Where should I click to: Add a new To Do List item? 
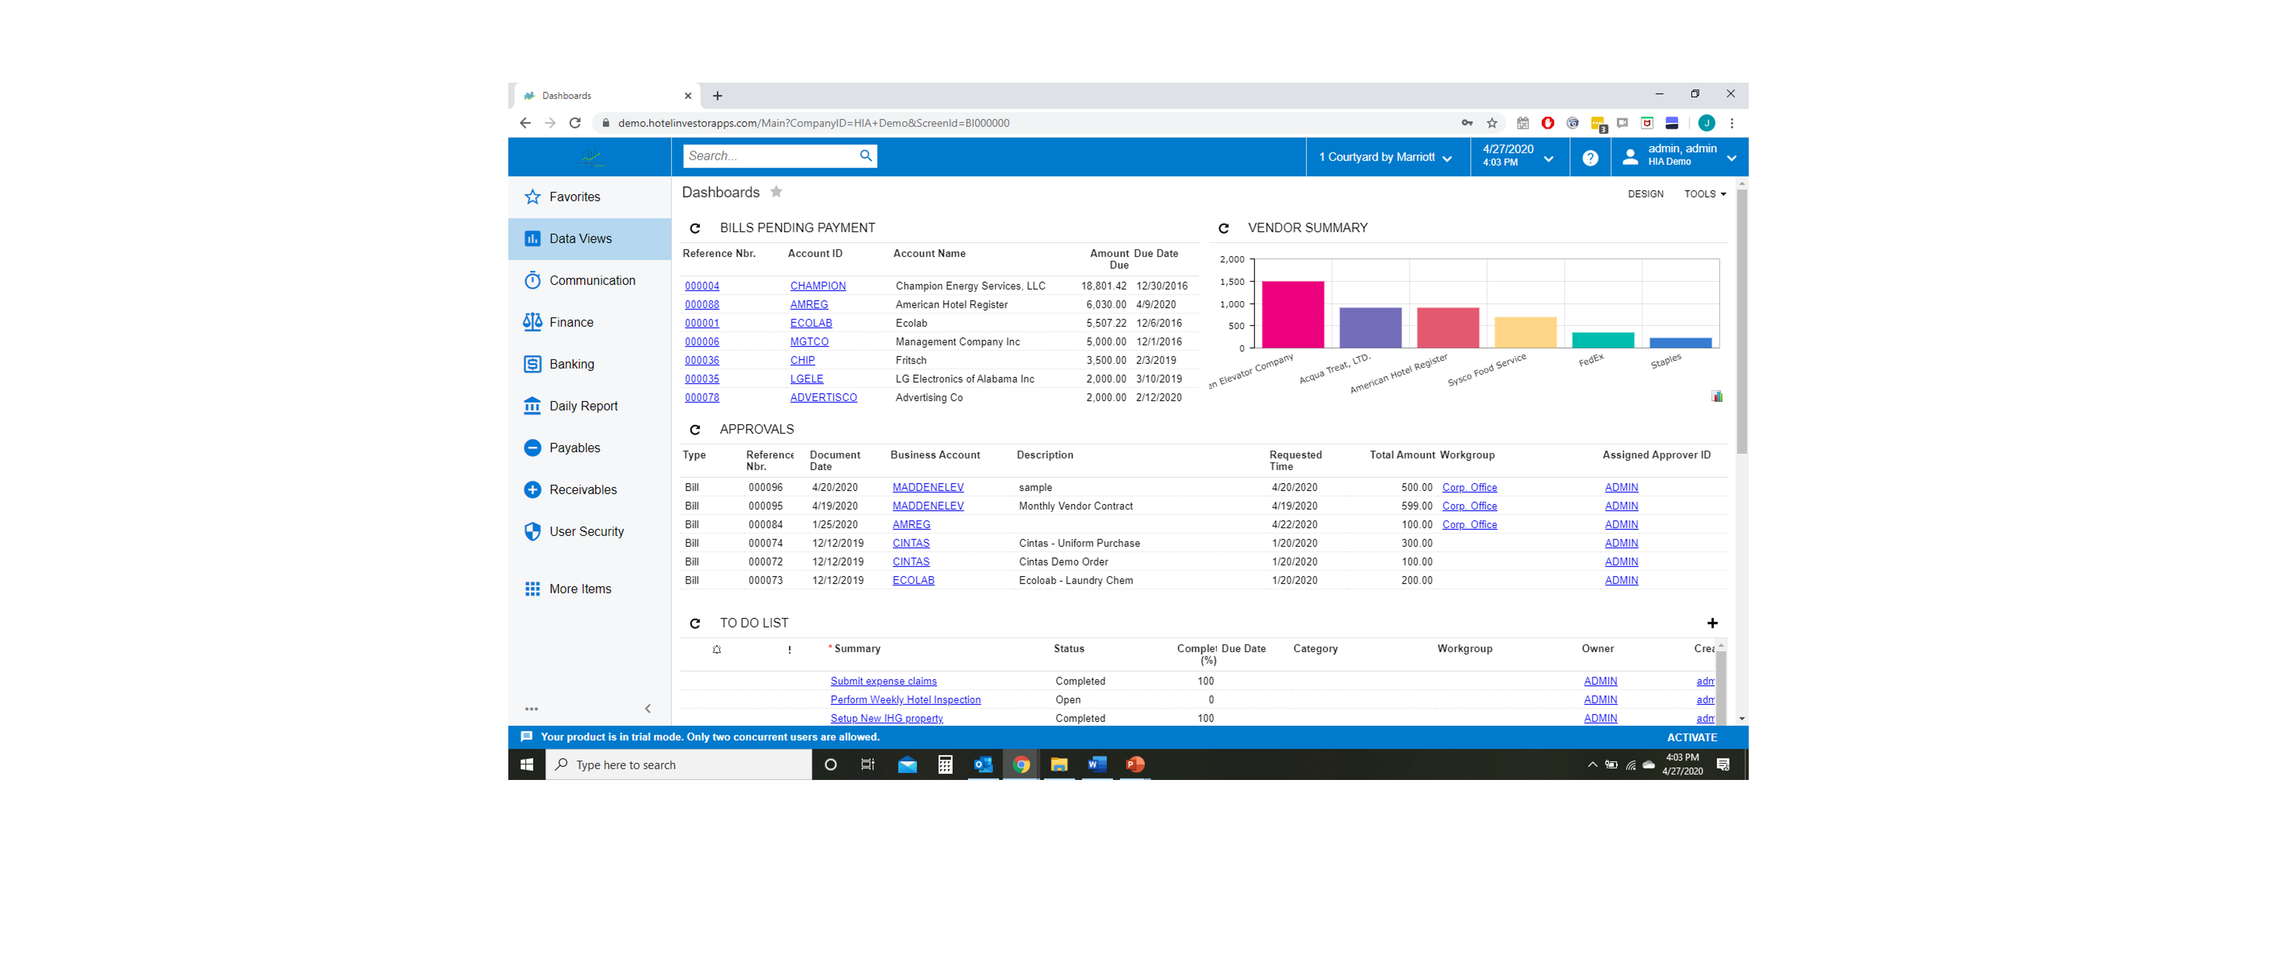coord(1712,623)
